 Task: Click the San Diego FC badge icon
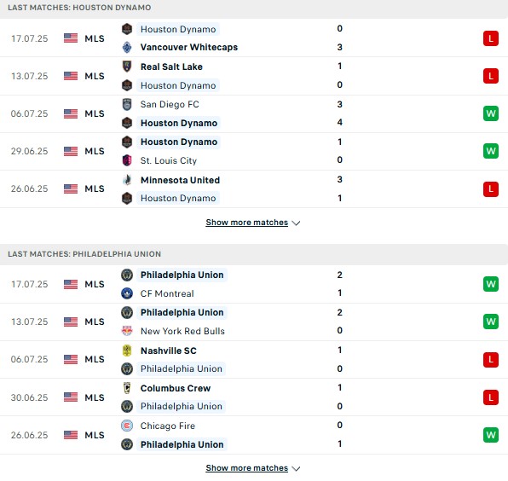(x=127, y=104)
